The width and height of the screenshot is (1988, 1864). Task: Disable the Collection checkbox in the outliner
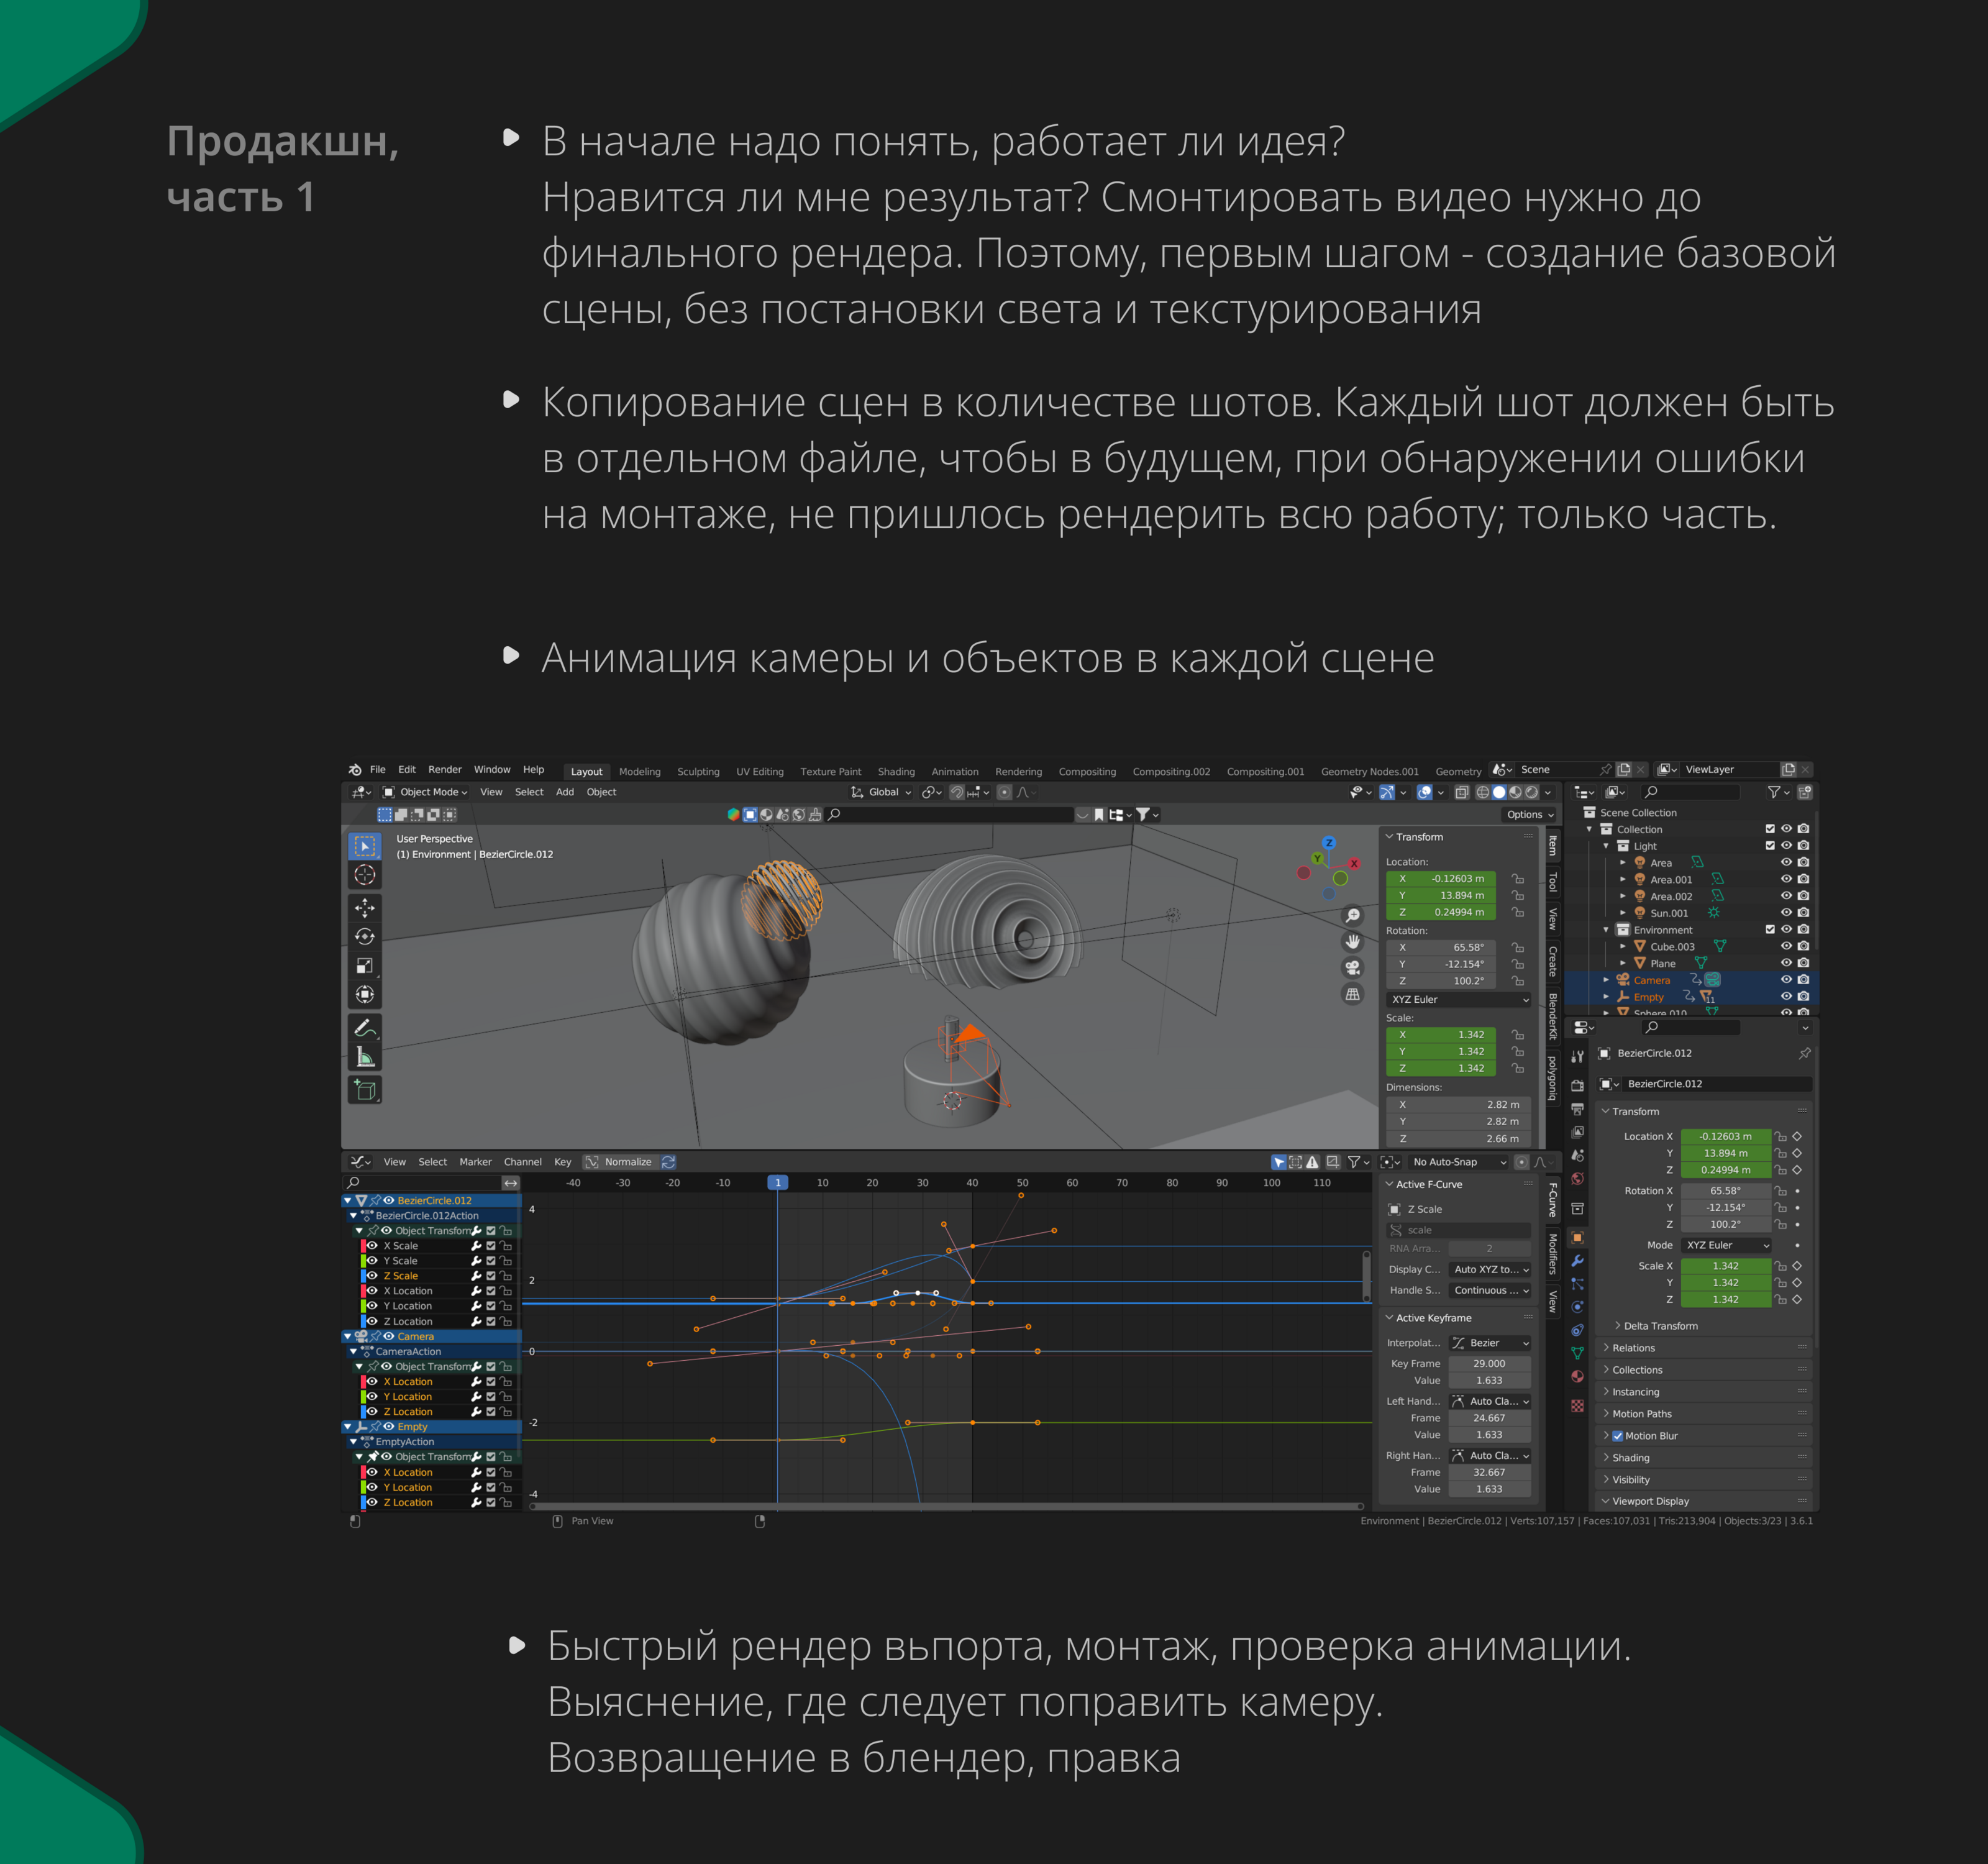pos(1770,829)
